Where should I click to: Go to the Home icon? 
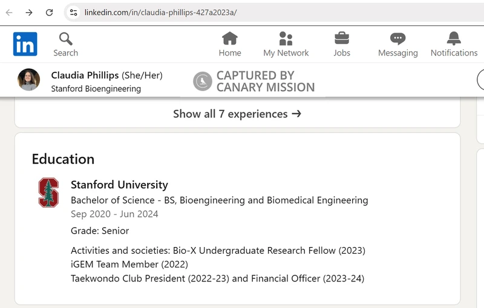(230, 39)
